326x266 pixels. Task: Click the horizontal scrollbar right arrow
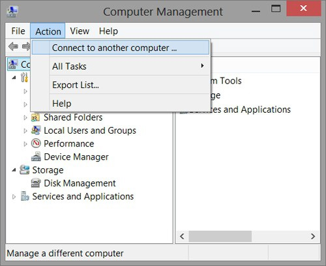point(313,236)
